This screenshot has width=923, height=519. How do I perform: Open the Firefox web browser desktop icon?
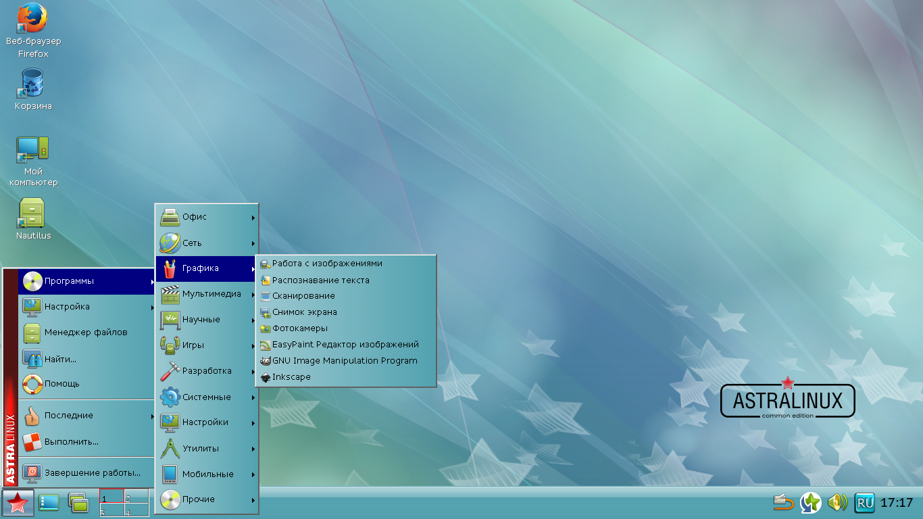click(x=32, y=18)
